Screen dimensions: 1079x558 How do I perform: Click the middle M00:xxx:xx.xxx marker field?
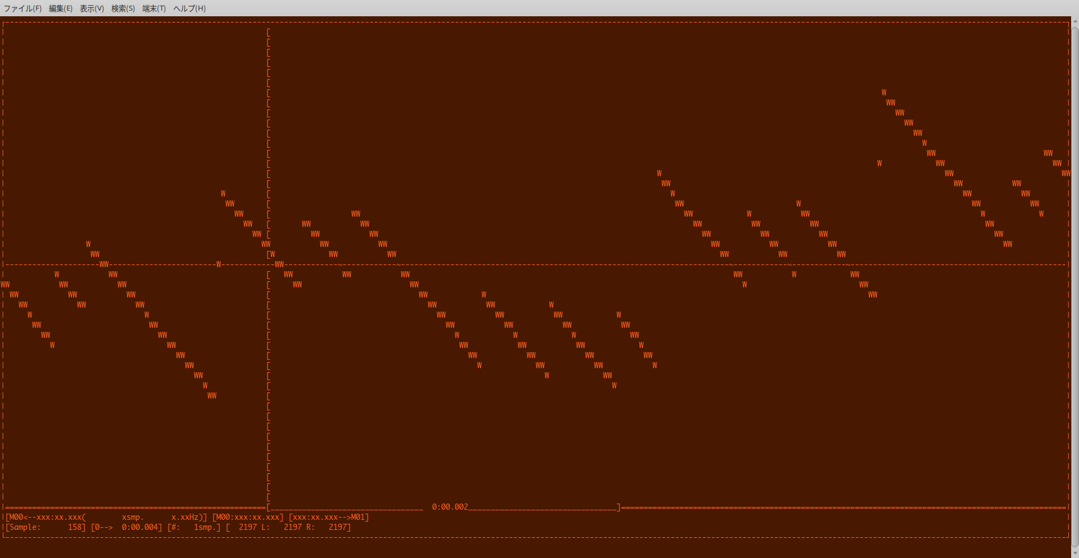pyautogui.click(x=248, y=517)
